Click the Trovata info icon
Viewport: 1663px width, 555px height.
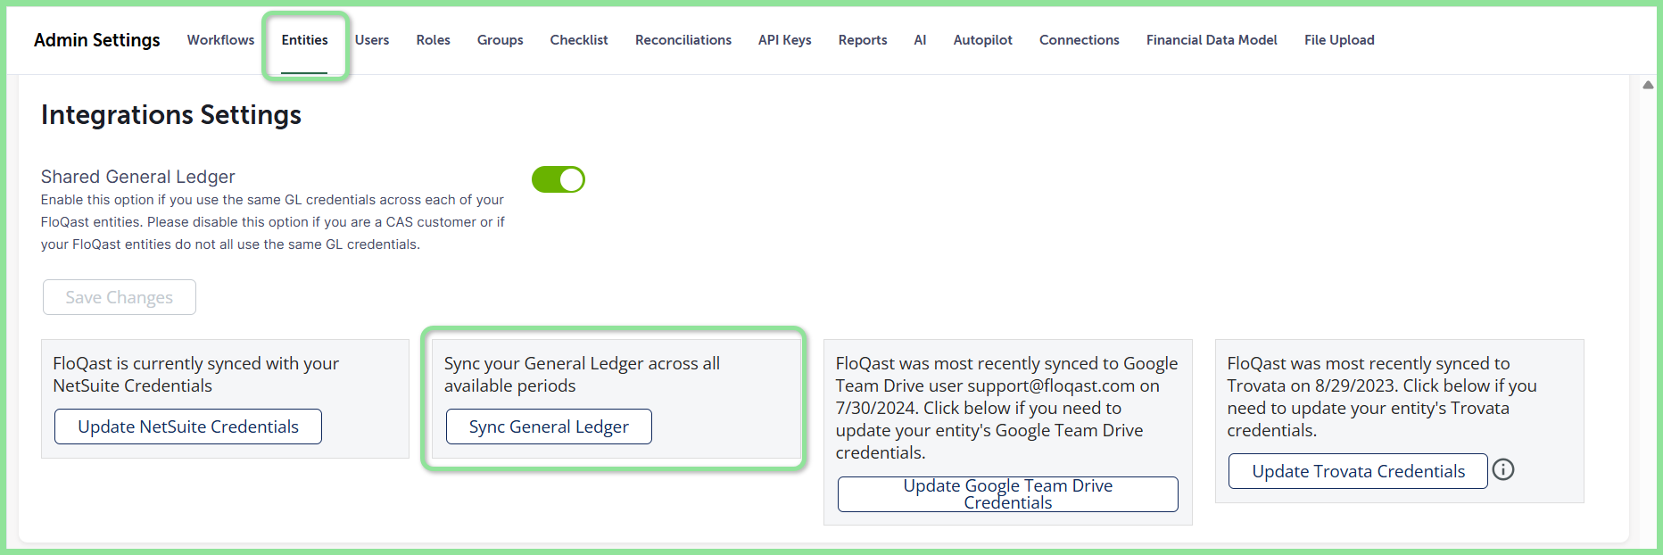tap(1503, 469)
